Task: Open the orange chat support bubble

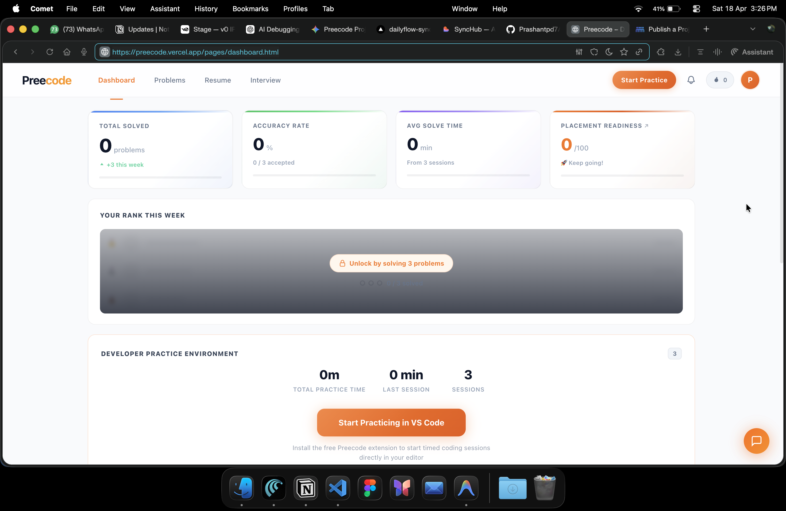Action: pyautogui.click(x=756, y=441)
